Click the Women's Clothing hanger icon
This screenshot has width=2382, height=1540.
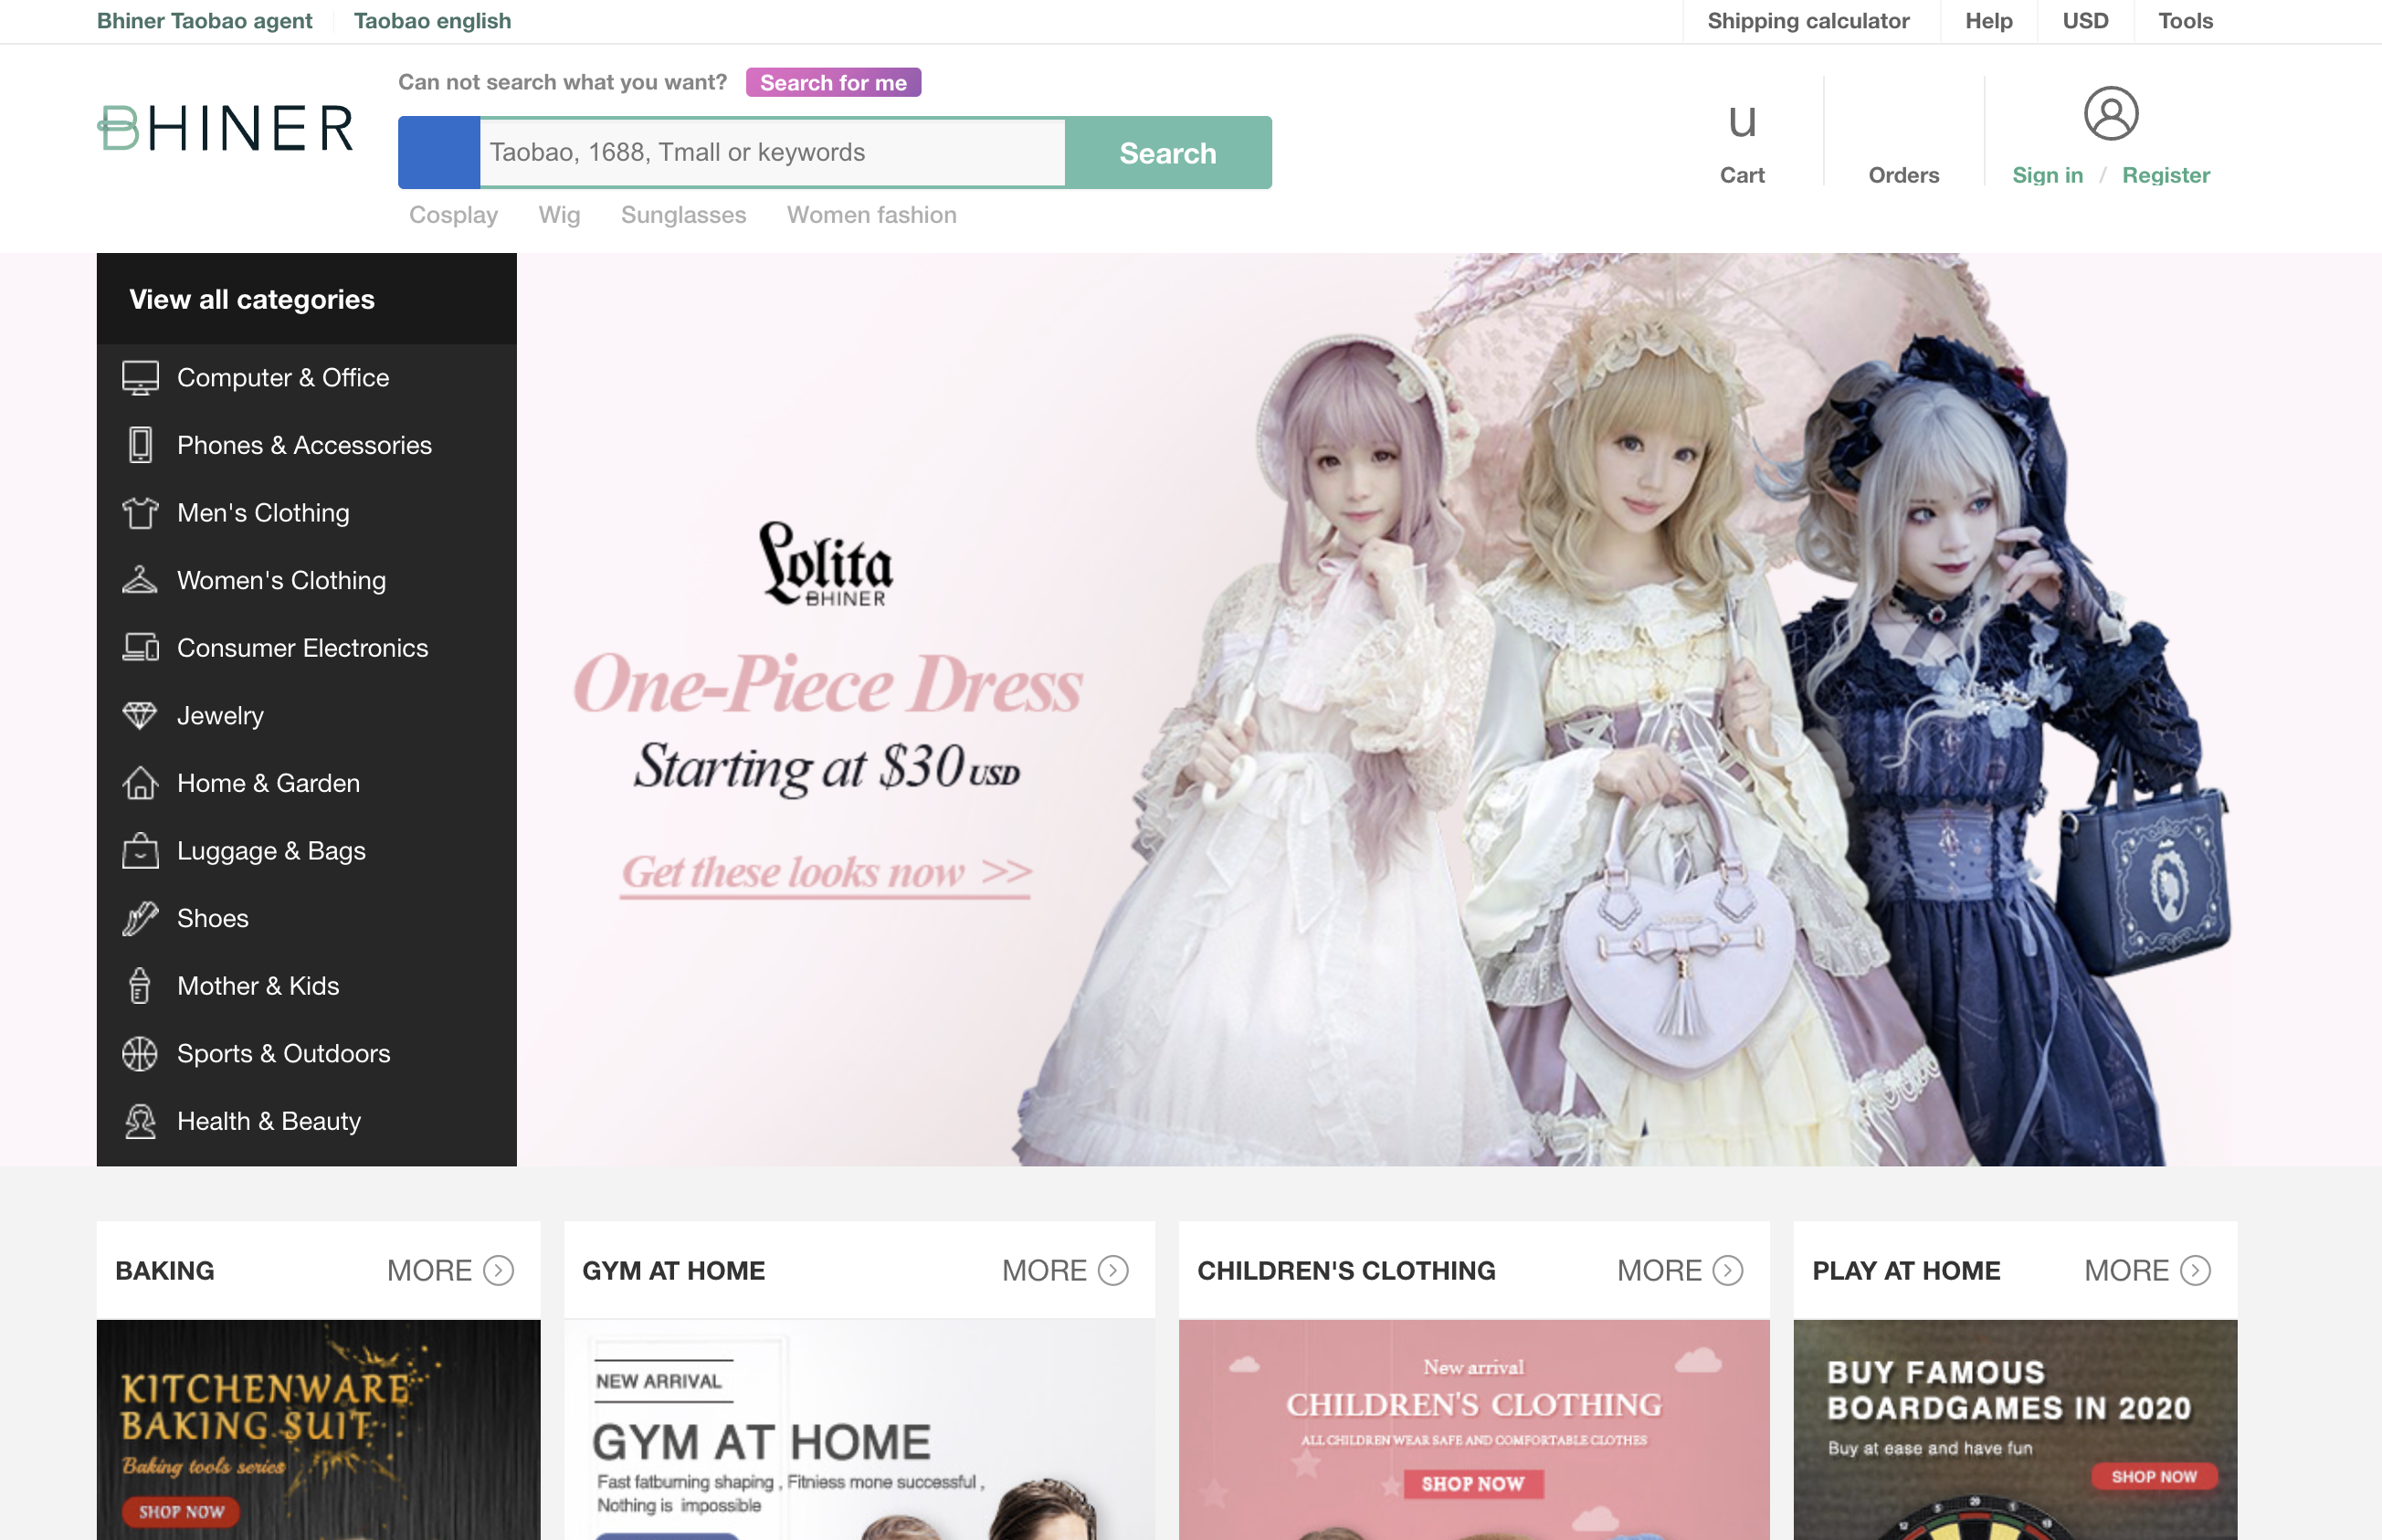point(140,580)
